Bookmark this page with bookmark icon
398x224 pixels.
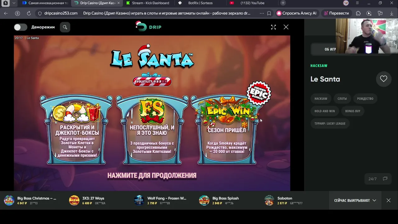pyautogui.click(x=269, y=13)
